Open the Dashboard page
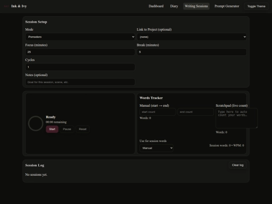The image size is (272, 204). pos(156,6)
